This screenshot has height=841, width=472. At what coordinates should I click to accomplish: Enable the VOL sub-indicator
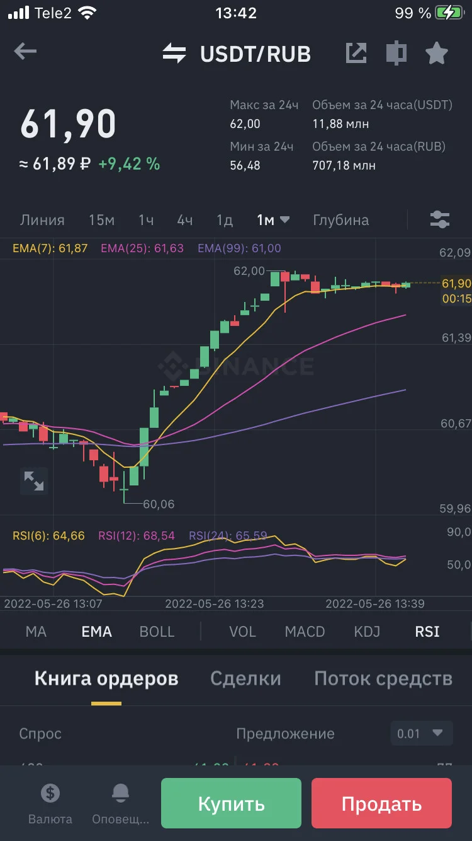(x=243, y=632)
